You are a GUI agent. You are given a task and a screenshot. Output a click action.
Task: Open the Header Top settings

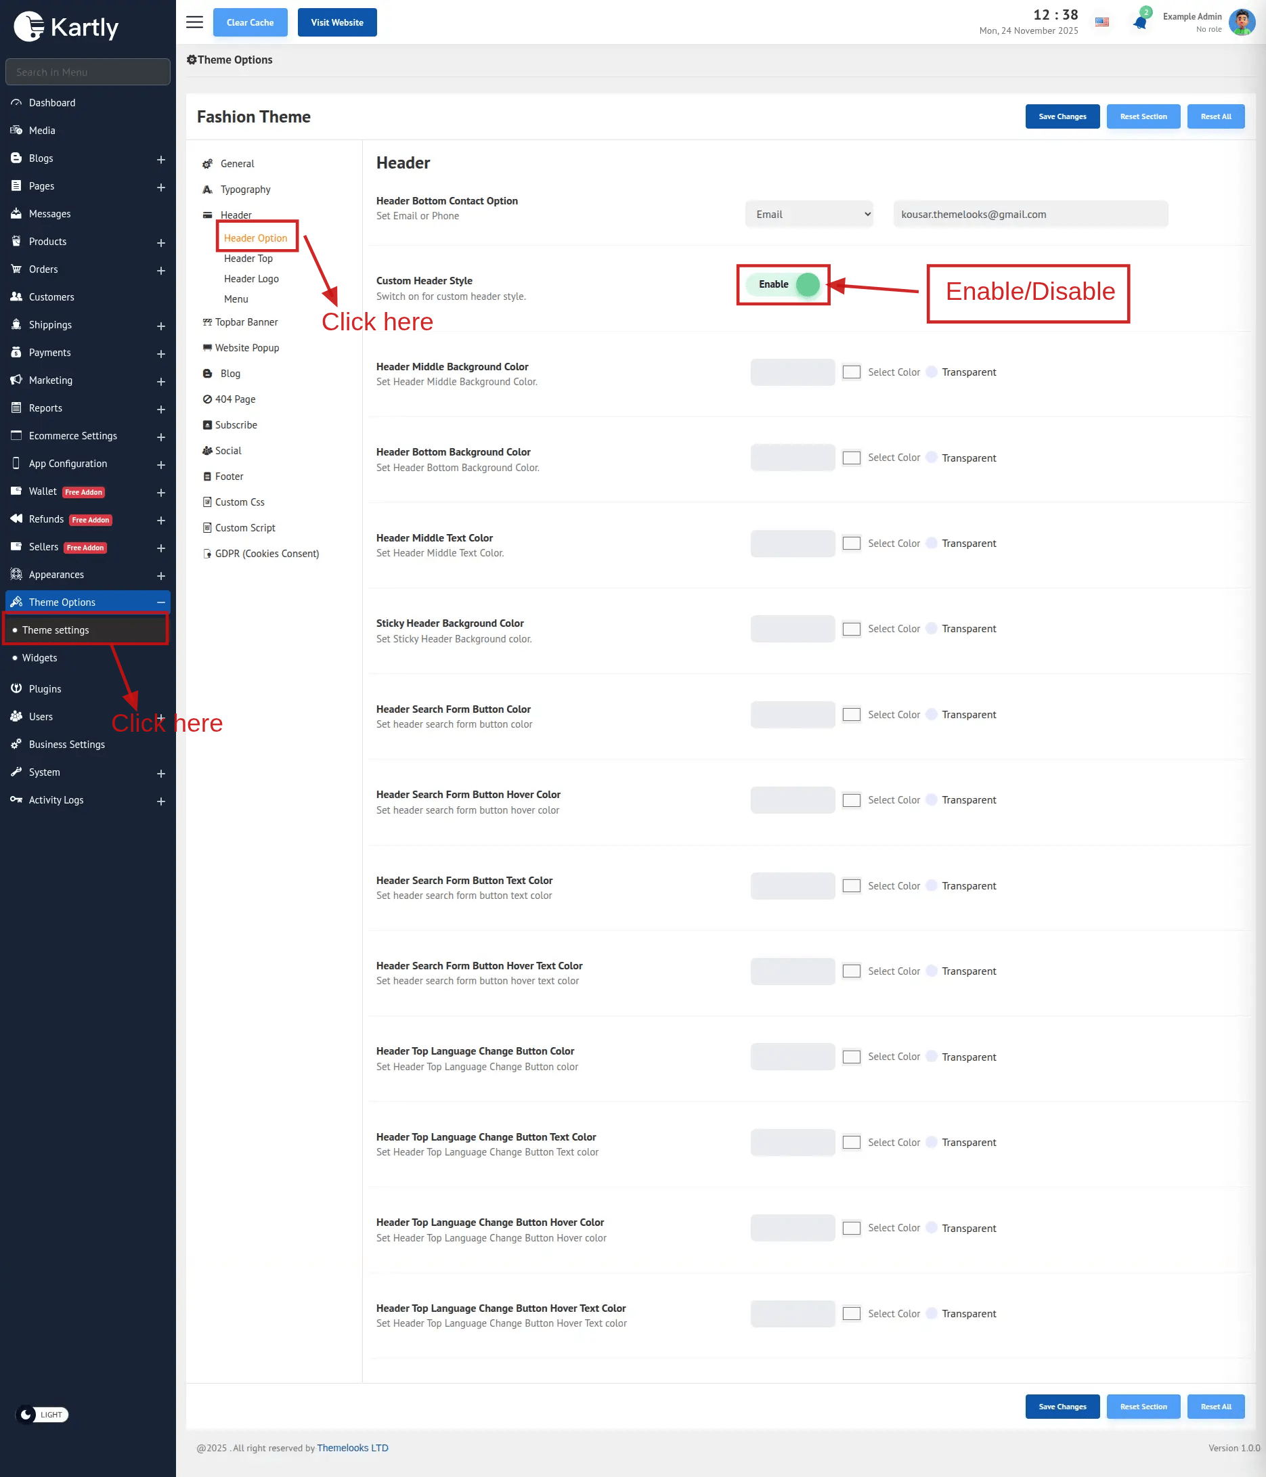[248, 259]
